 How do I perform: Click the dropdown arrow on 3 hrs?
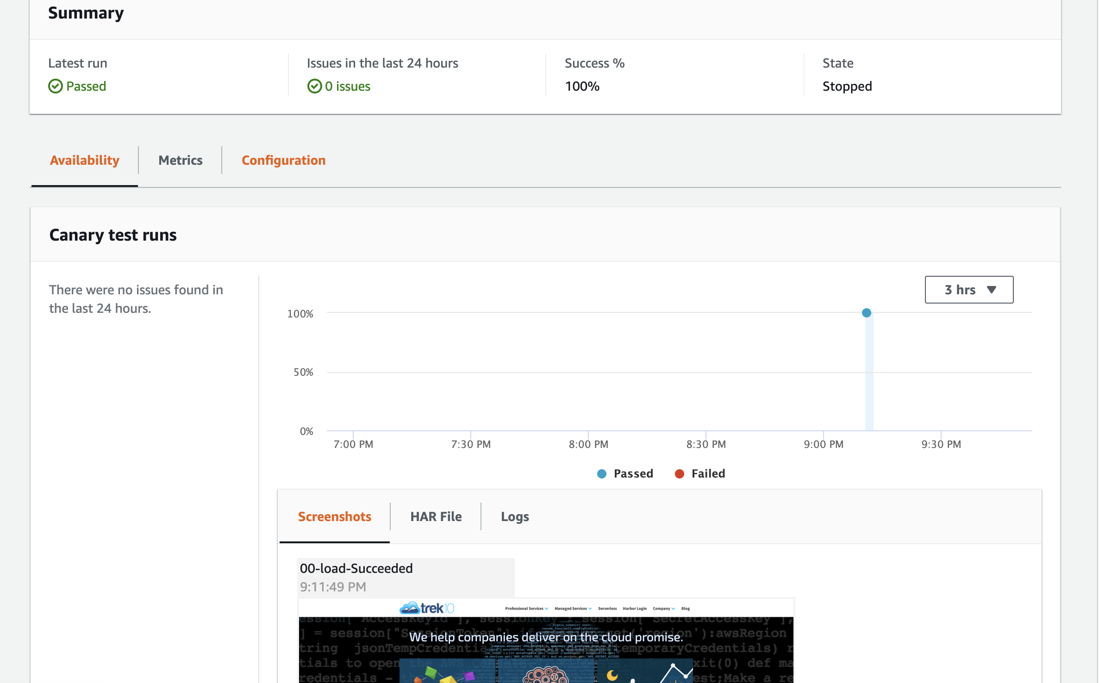[992, 290]
